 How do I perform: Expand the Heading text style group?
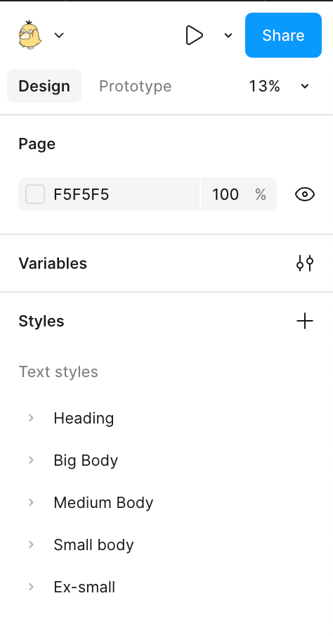coord(31,418)
